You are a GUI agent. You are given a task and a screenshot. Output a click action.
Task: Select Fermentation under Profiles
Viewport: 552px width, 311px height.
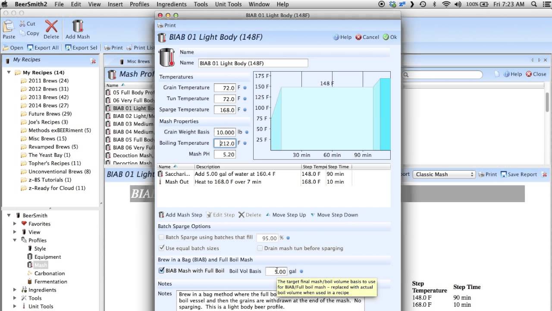point(50,282)
